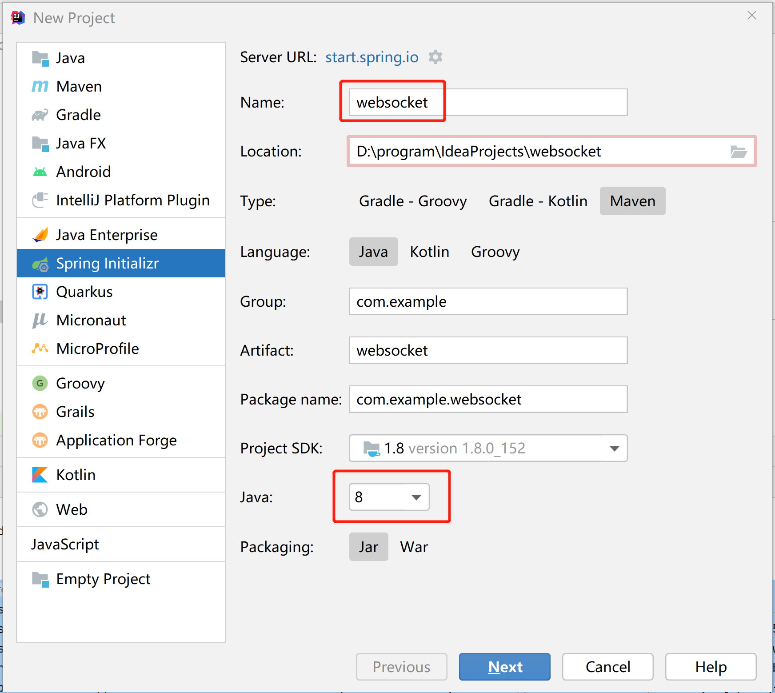Open server URL settings gear

pos(435,57)
